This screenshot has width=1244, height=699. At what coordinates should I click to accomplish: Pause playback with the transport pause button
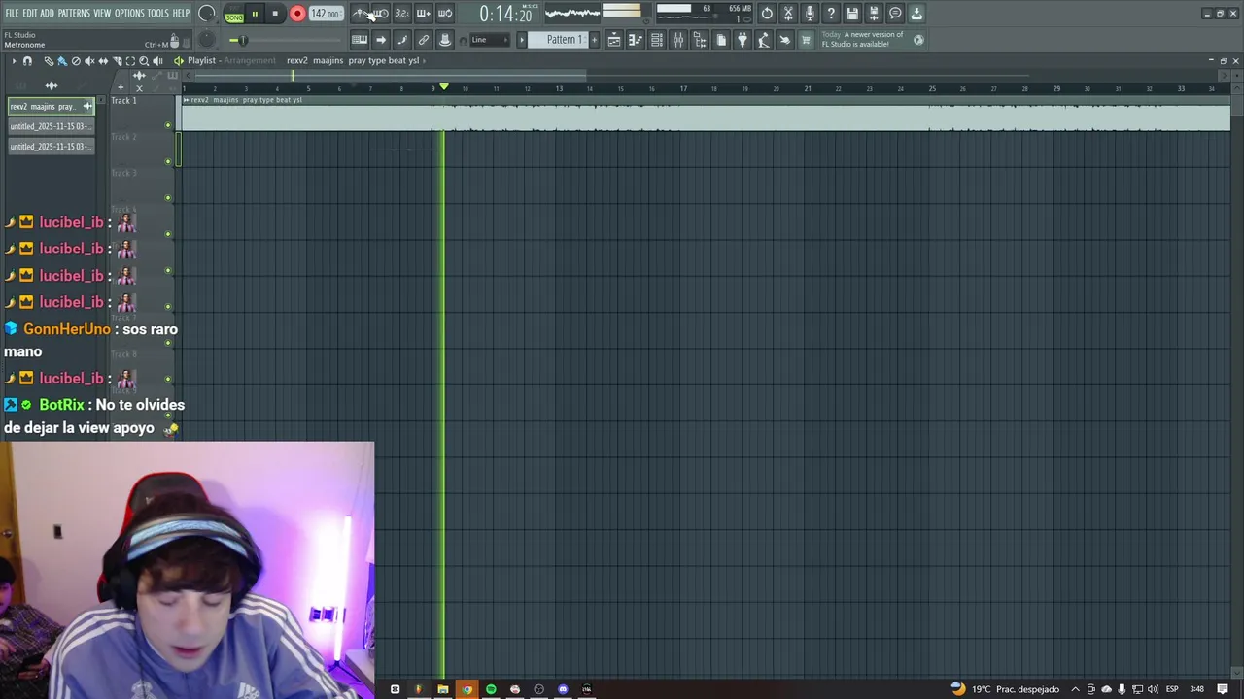pyautogui.click(x=255, y=14)
